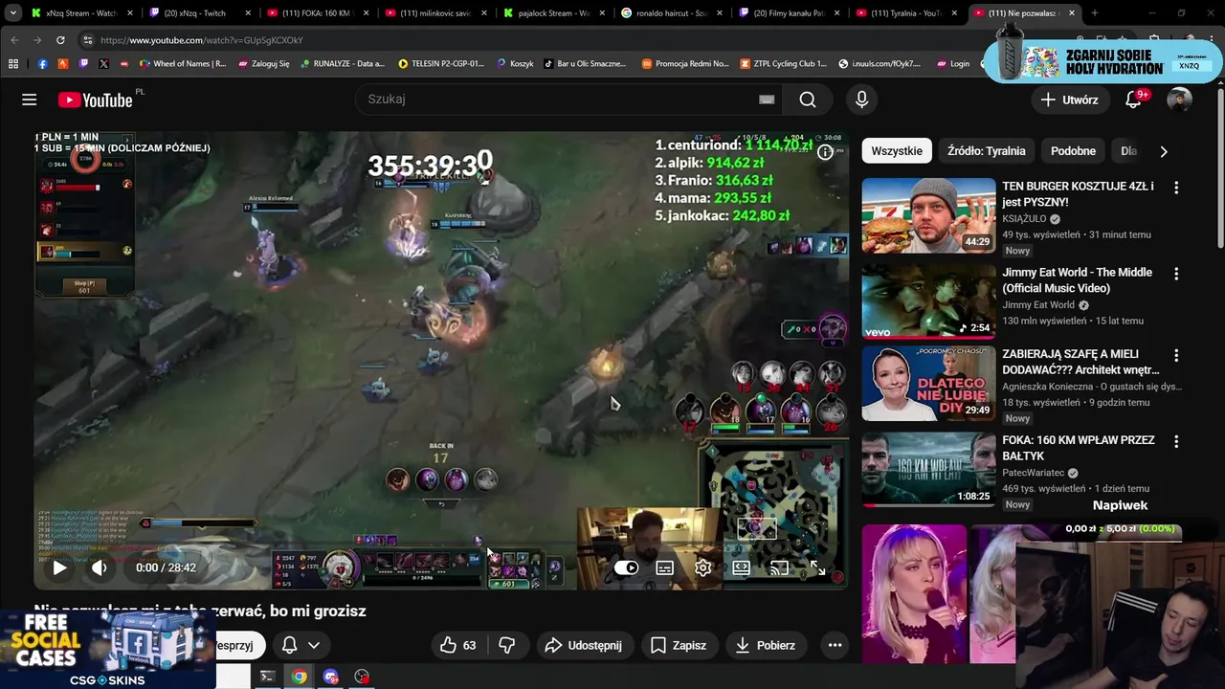Save the video with the Zapisz button
The width and height of the screenshot is (1225, 689).
point(678,645)
